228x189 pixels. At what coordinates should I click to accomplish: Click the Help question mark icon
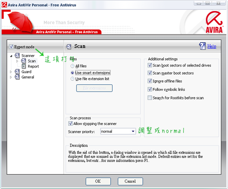202,46
